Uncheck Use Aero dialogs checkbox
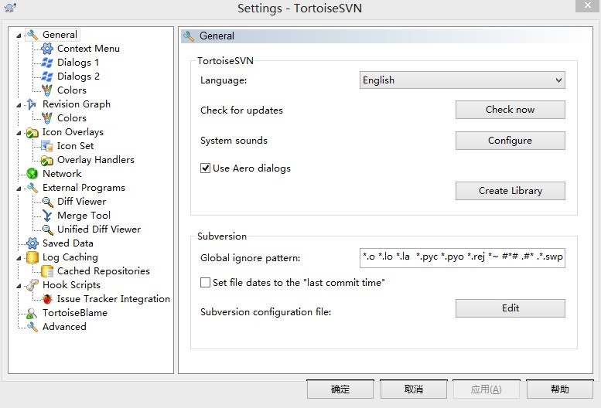The width and height of the screenshot is (601, 408). (206, 168)
